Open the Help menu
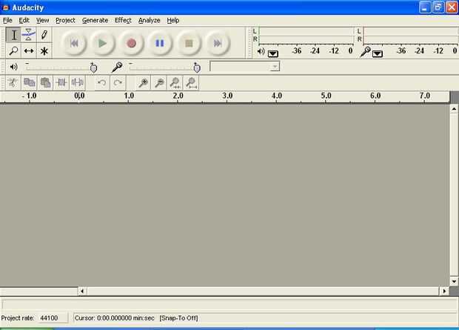 click(x=173, y=20)
